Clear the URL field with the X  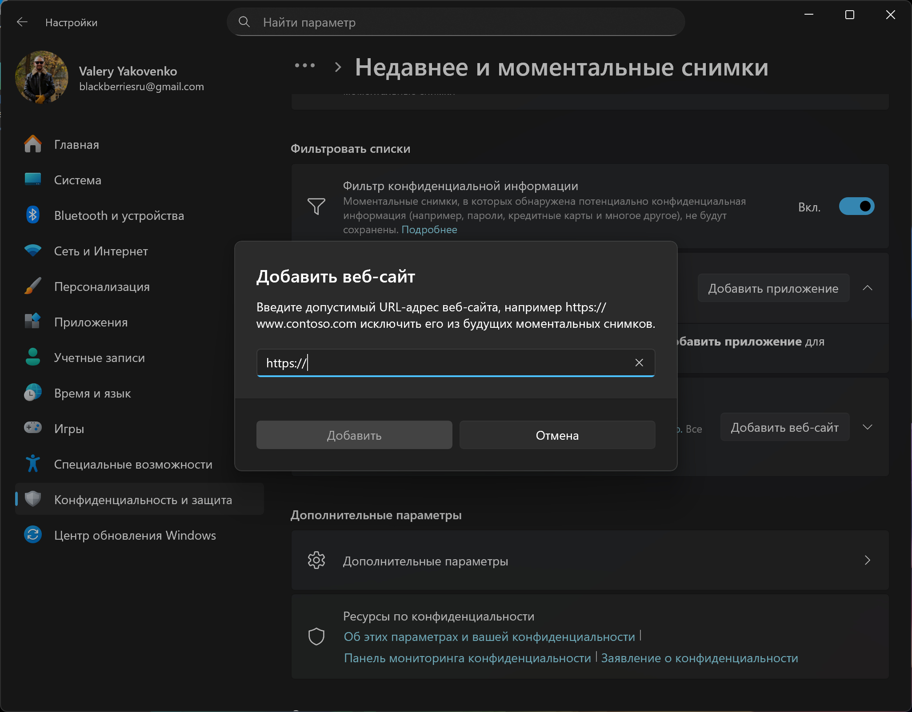639,363
